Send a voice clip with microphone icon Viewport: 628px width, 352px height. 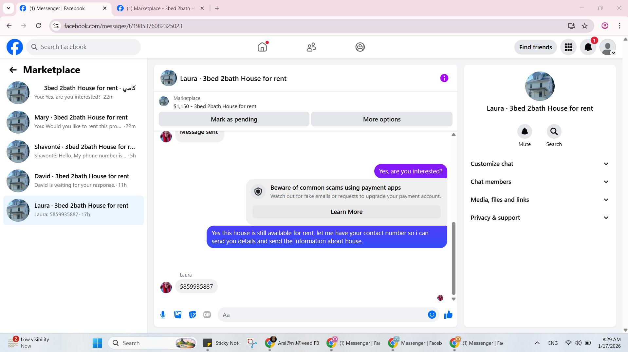click(163, 315)
